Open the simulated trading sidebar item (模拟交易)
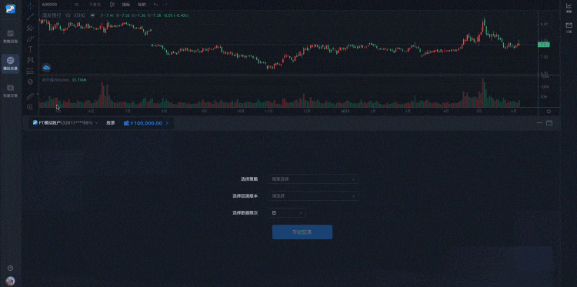 (x=10, y=63)
